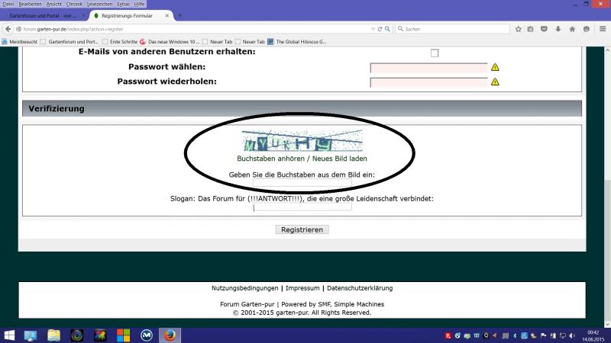
Task: Launch Firefox from the Windows taskbar
Action: tap(170, 335)
